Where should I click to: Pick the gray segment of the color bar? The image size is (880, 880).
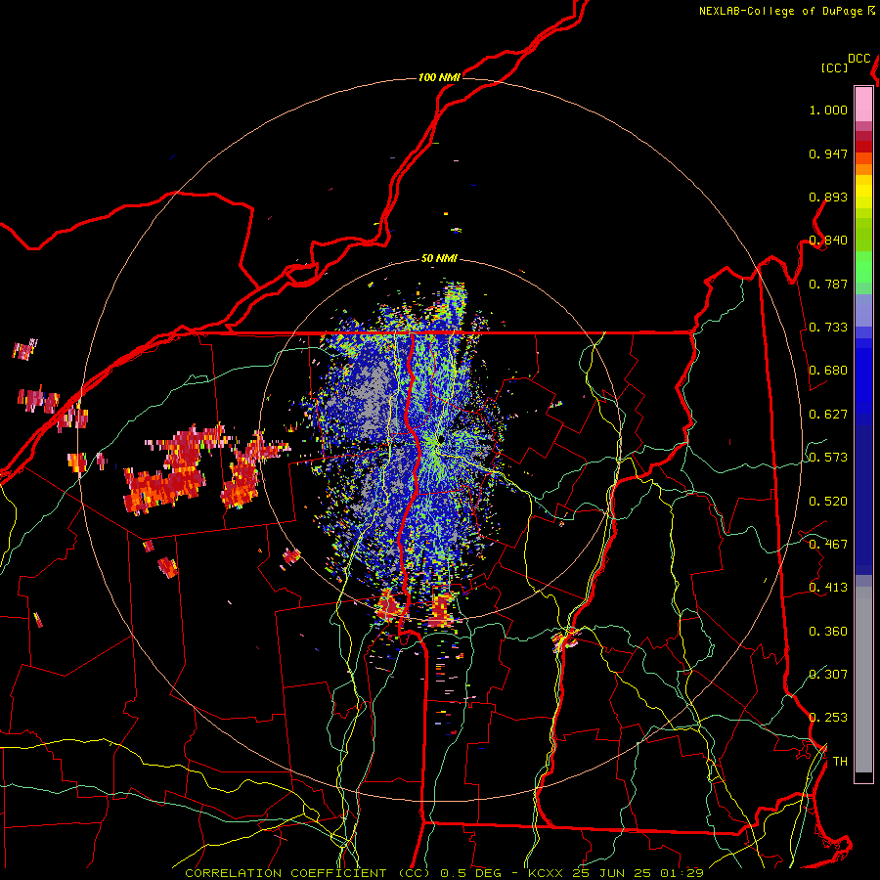point(863,680)
